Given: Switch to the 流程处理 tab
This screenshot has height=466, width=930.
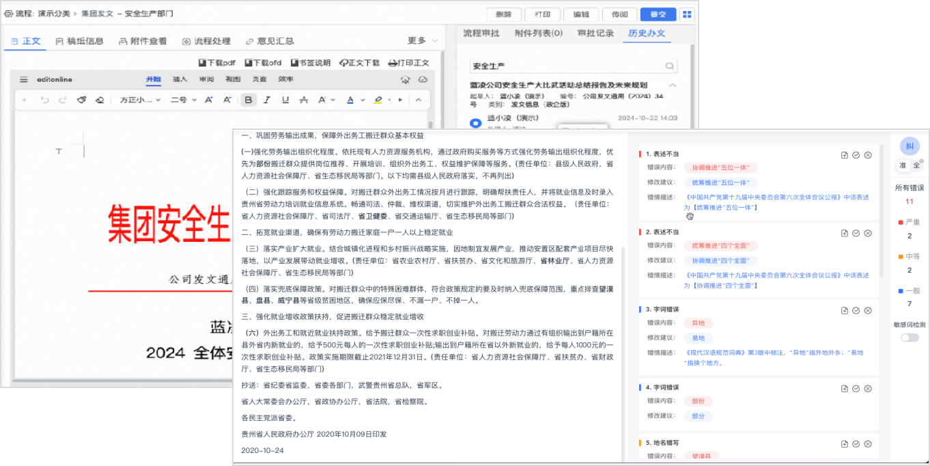Looking at the screenshot, I should coord(206,41).
